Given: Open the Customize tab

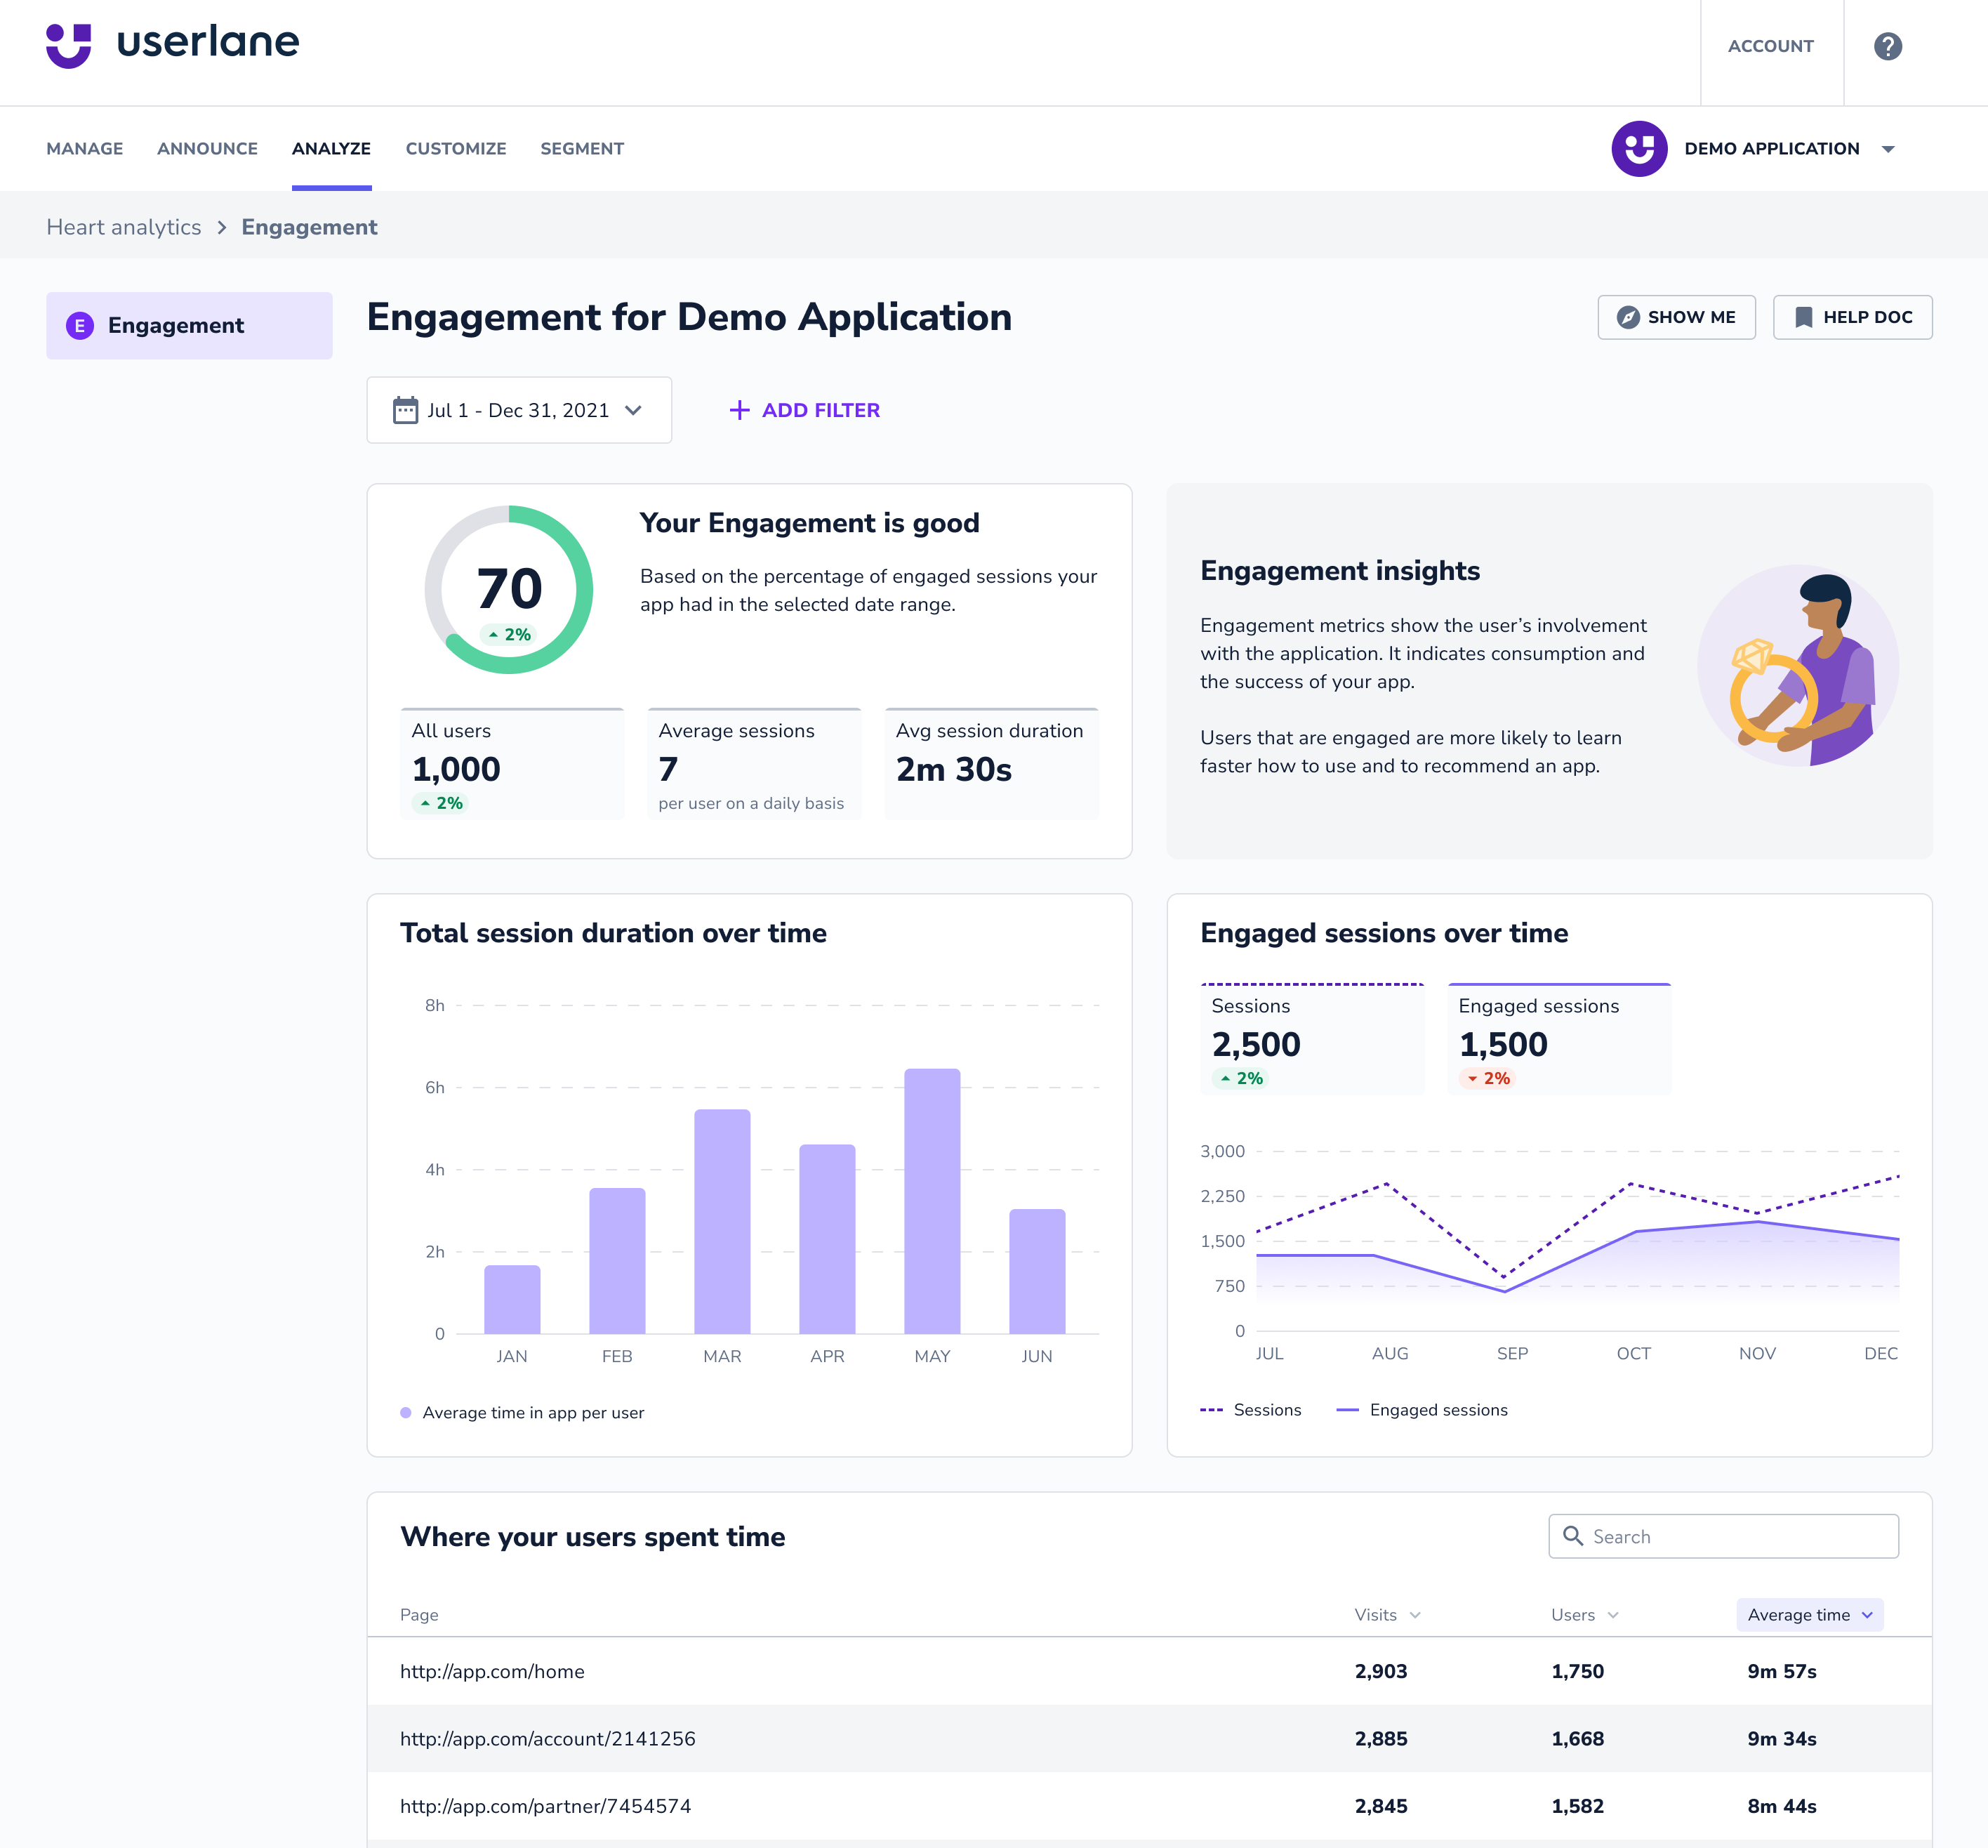Looking at the screenshot, I should pyautogui.click(x=456, y=149).
